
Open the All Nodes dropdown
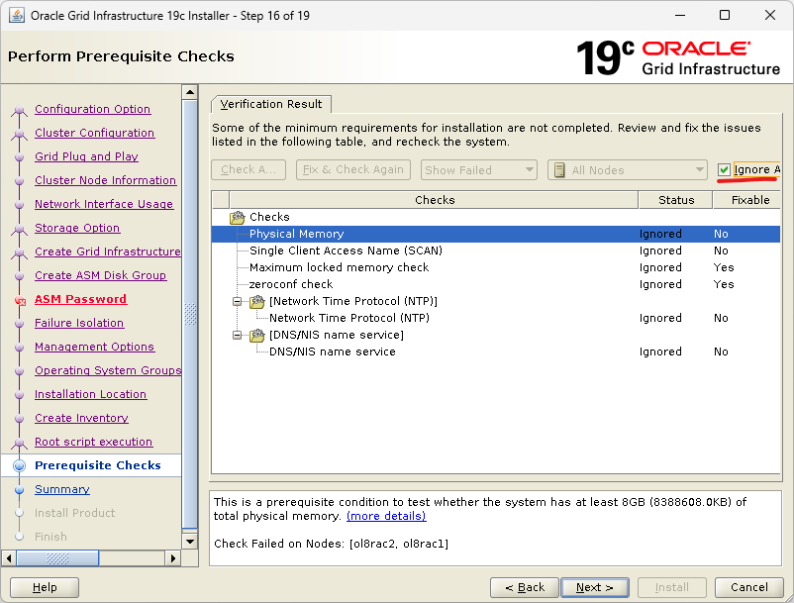click(x=627, y=170)
